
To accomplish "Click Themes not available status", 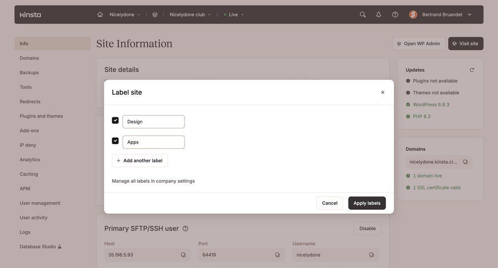I will [x=436, y=93].
